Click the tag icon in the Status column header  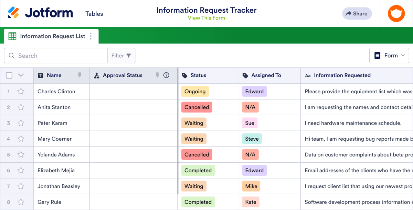185,75
